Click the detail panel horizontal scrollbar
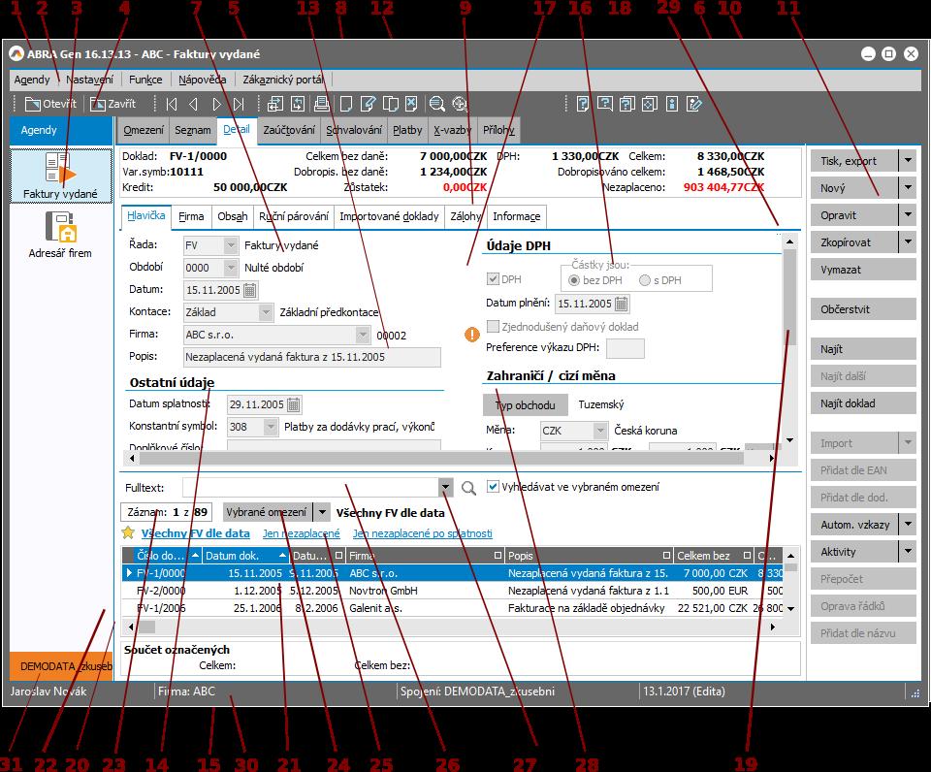Screen dimensions: 931x772 coord(451,458)
